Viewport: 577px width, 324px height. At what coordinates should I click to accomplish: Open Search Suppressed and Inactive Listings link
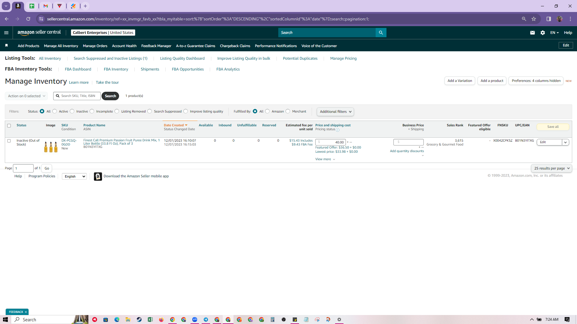coord(111,58)
